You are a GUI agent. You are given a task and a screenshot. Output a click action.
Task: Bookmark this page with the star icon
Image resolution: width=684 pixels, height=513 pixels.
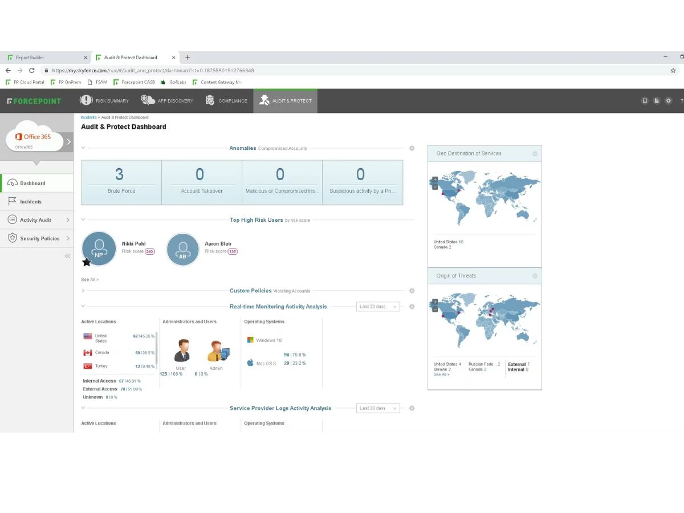pos(673,71)
